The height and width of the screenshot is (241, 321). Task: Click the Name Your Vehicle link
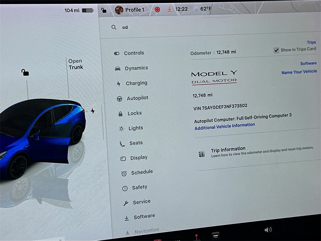[x=299, y=72]
